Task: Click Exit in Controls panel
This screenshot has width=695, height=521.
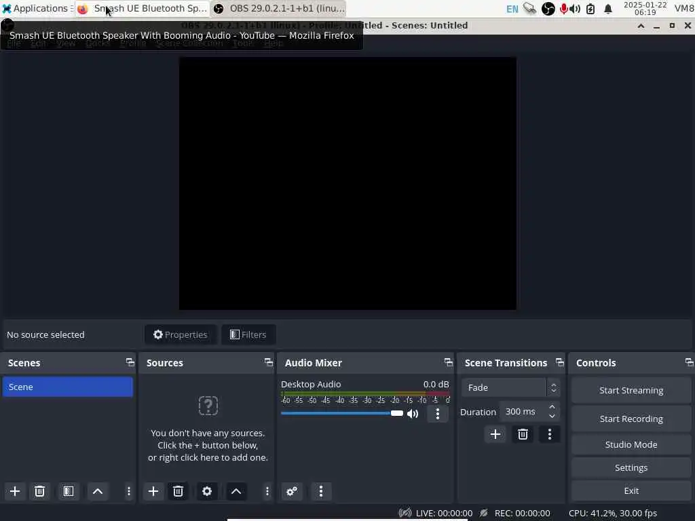Action: [x=631, y=490]
